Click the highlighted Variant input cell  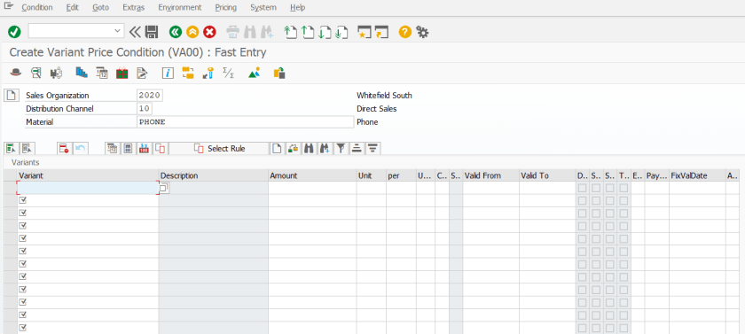click(x=88, y=188)
